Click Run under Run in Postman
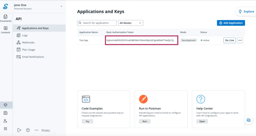The width and height of the screenshot is (256, 136). [145, 122]
